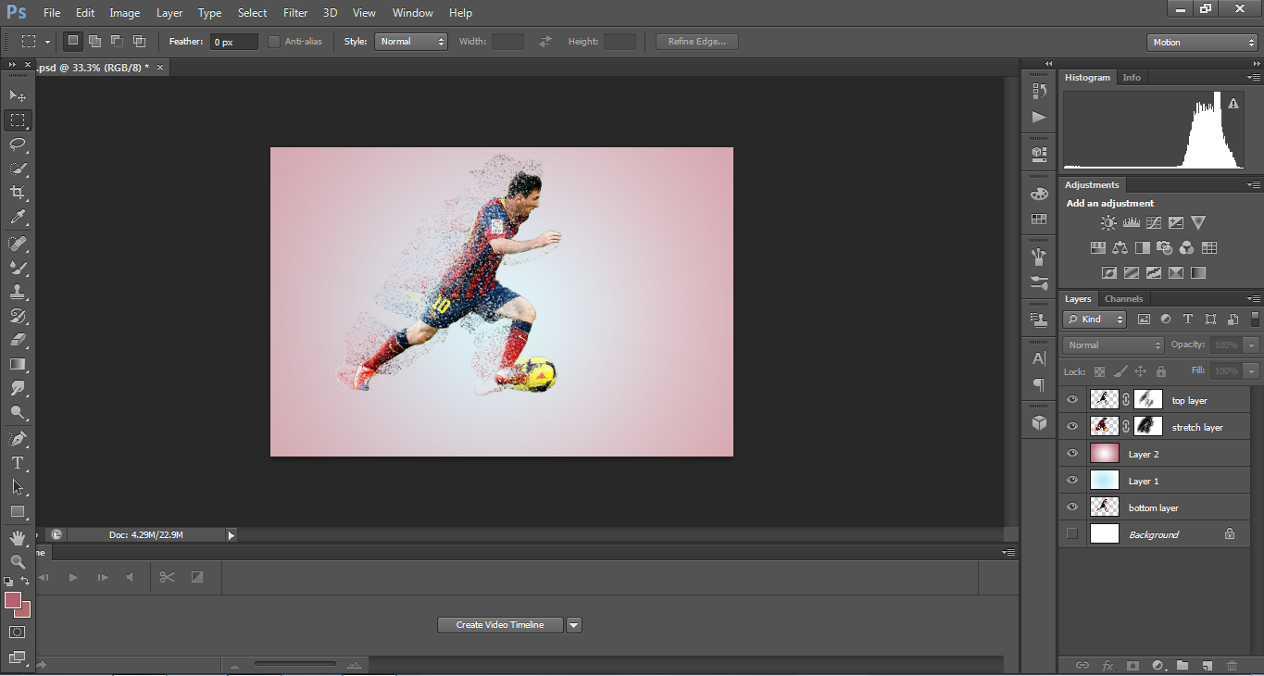Choose the Pen tool
This screenshot has width=1264, height=676.
(17, 438)
